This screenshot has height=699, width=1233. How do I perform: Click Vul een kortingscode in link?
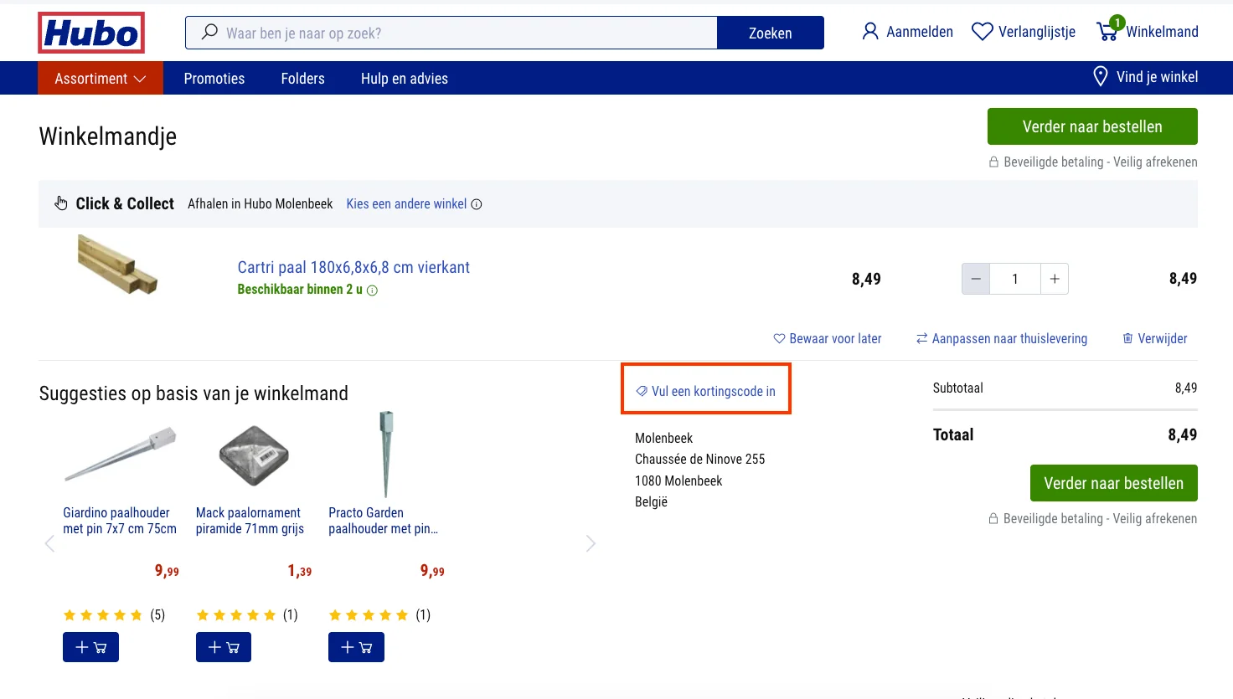tap(714, 391)
